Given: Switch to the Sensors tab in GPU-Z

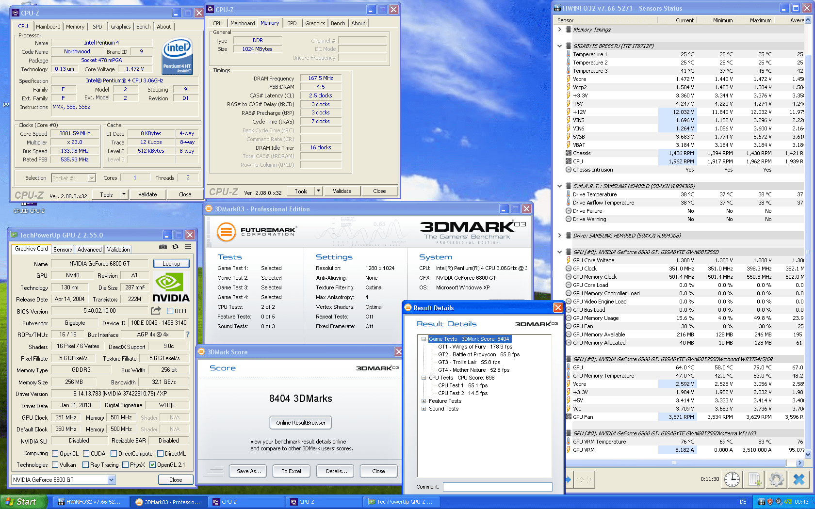Looking at the screenshot, I should click(63, 250).
